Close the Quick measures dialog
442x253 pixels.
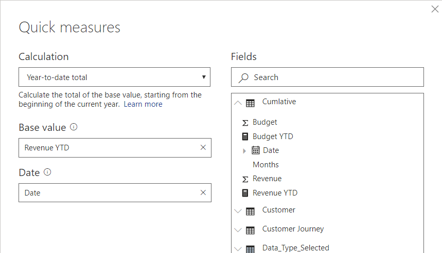click(435, 9)
